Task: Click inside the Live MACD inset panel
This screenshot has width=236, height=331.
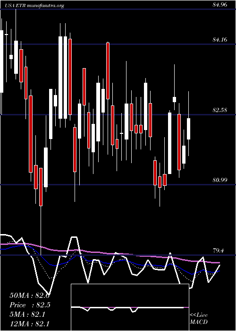Action: point(130,307)
